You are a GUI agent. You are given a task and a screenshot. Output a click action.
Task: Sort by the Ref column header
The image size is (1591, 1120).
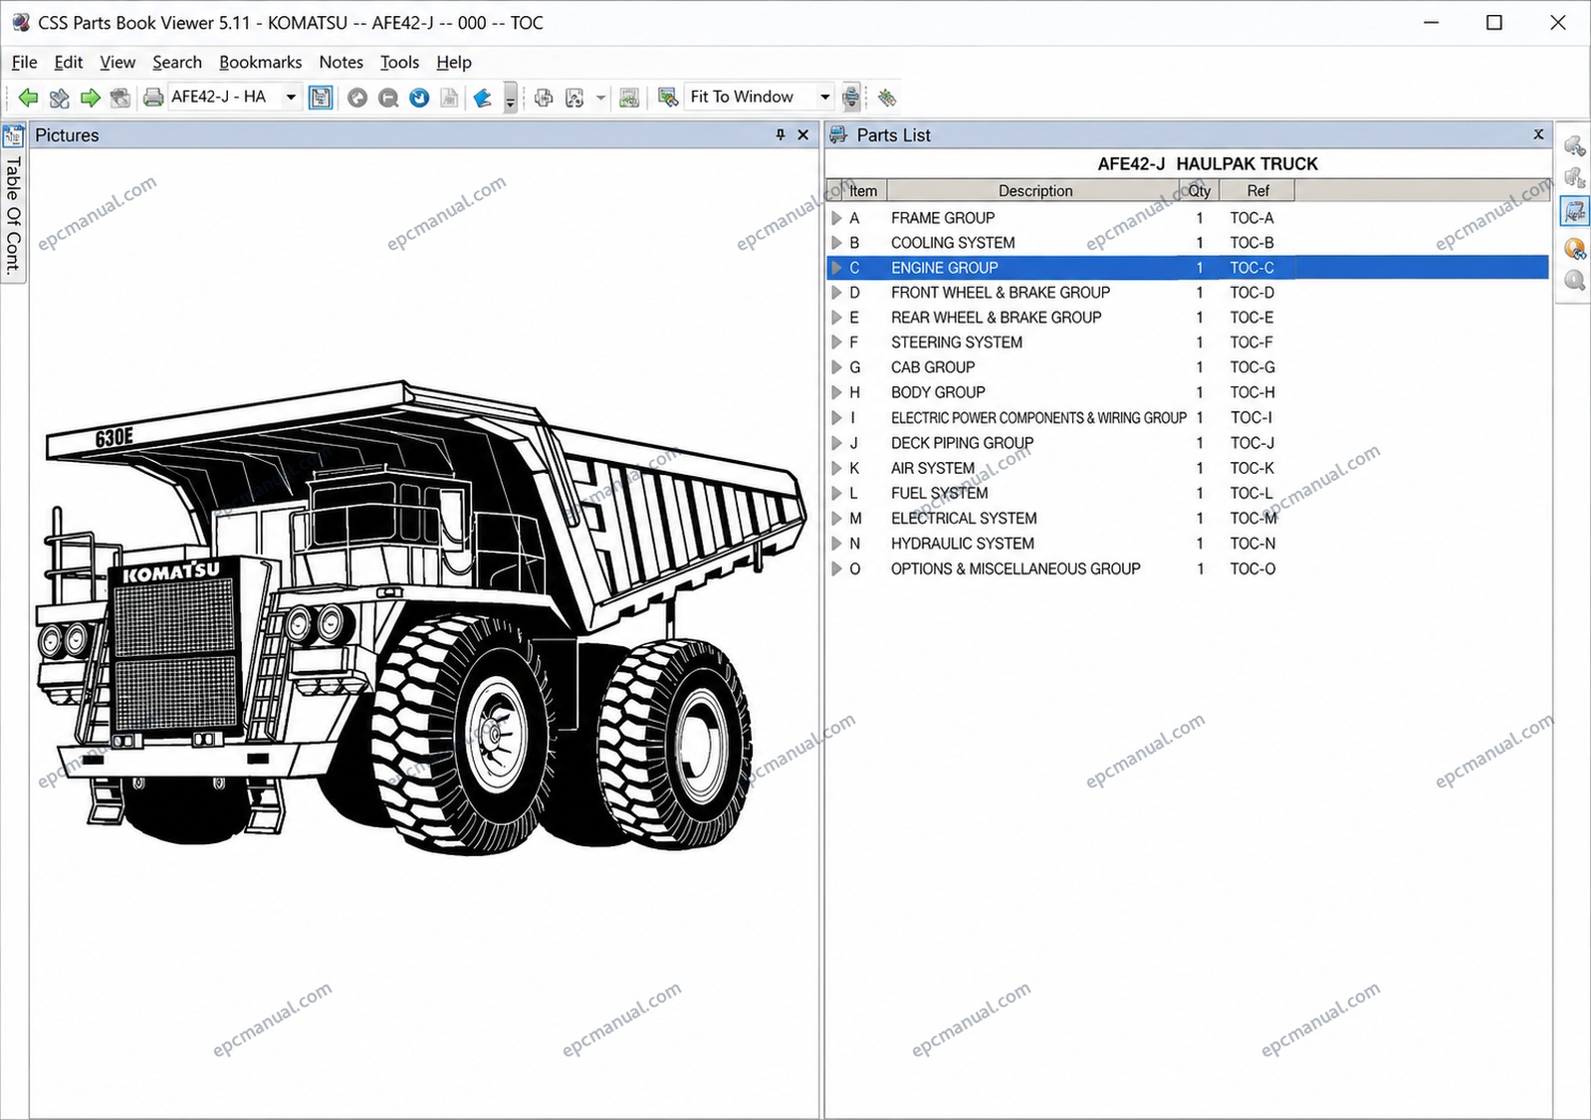(x=1257, y=190)
